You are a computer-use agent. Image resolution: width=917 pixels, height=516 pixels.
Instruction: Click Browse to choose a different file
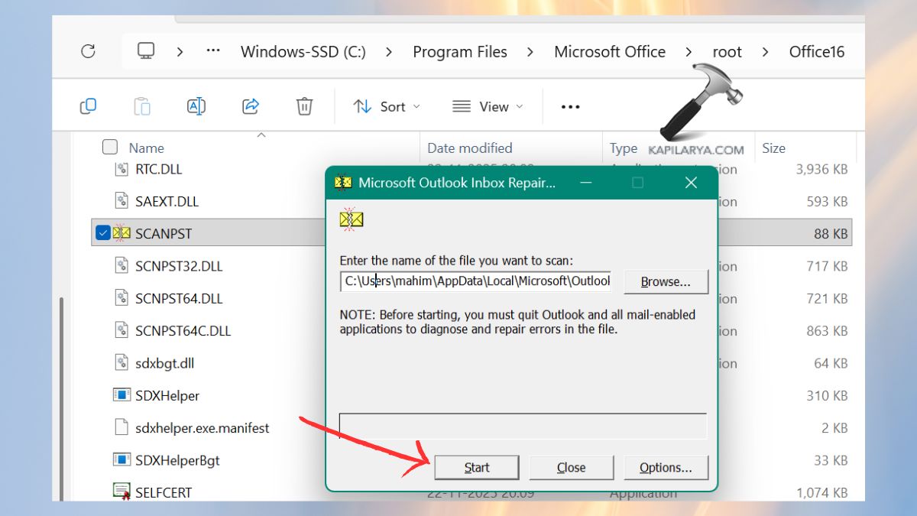point(666,281)
